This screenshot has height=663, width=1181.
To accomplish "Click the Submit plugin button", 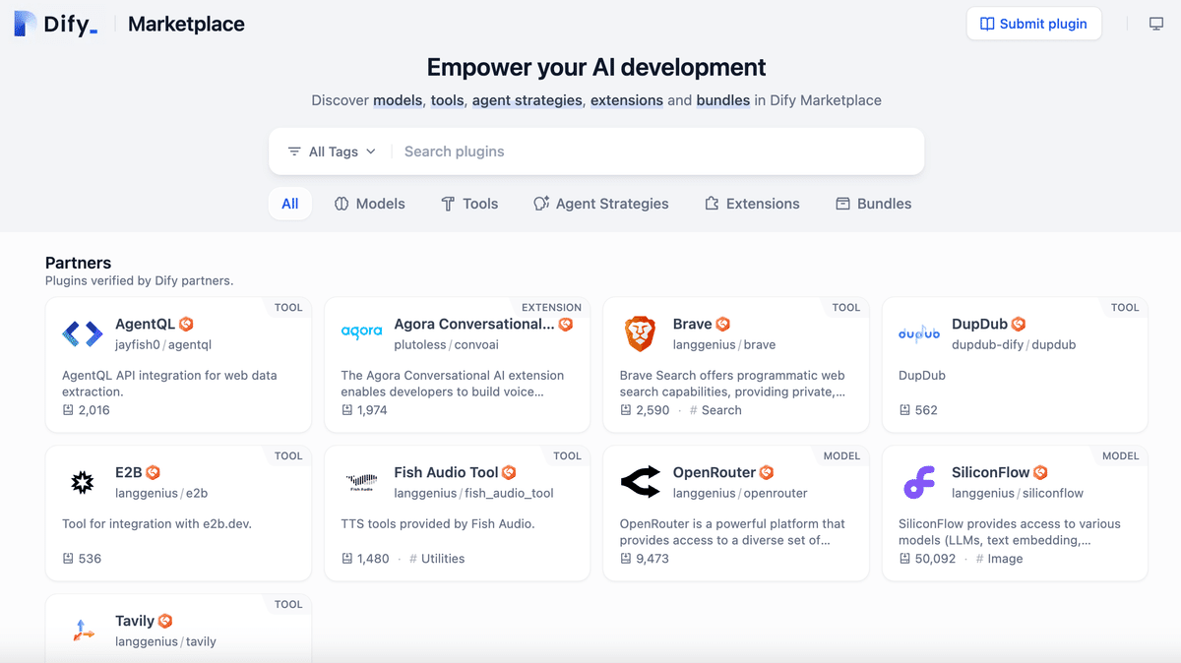I will [1033, 24].
